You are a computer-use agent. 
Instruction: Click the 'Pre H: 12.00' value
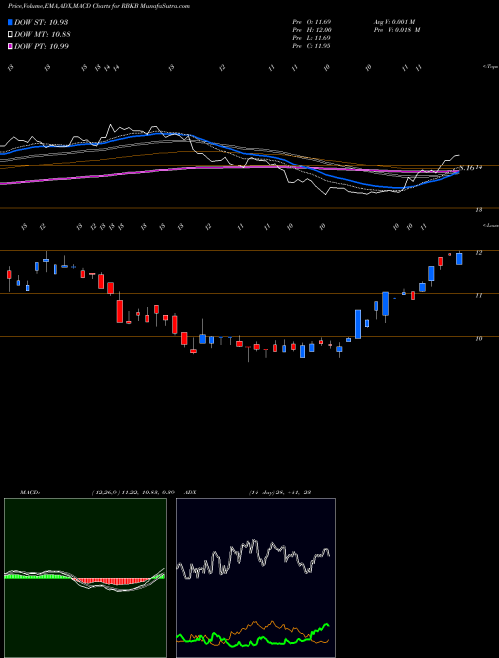312,30
